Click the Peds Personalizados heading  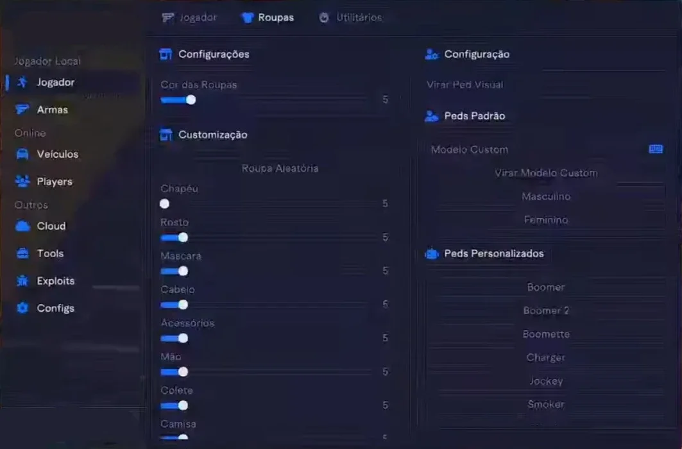[x=493, y=253]
